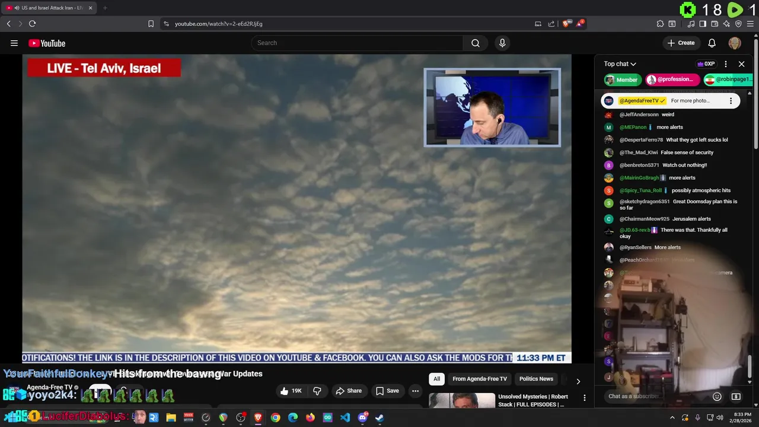Open Unsolved Mysteries video thumbnail
This screenshot has height=427, width=759.
462,400
